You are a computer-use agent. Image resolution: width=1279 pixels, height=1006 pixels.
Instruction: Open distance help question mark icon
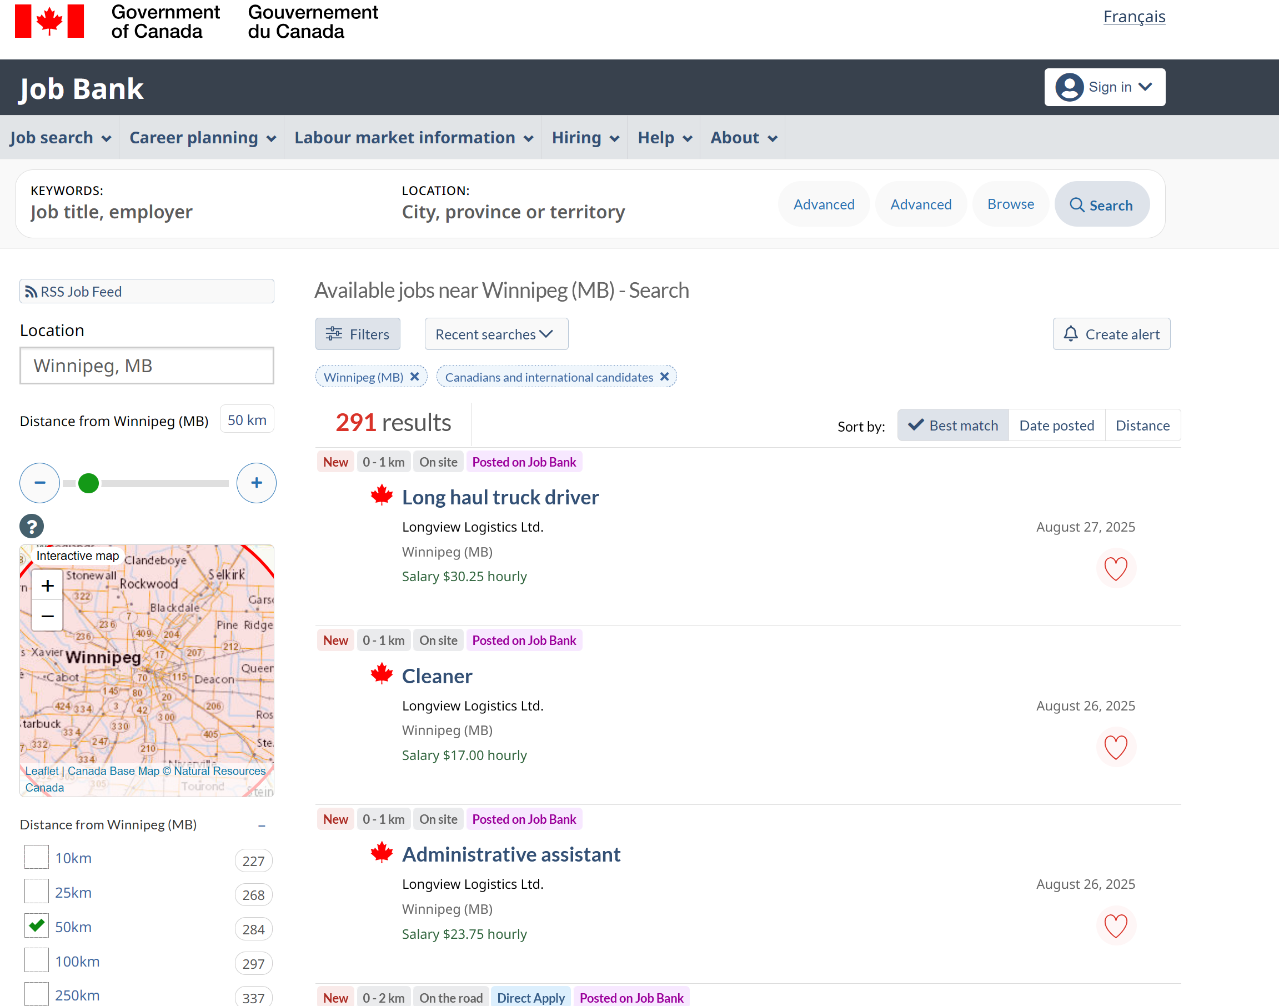click(32, 526)
